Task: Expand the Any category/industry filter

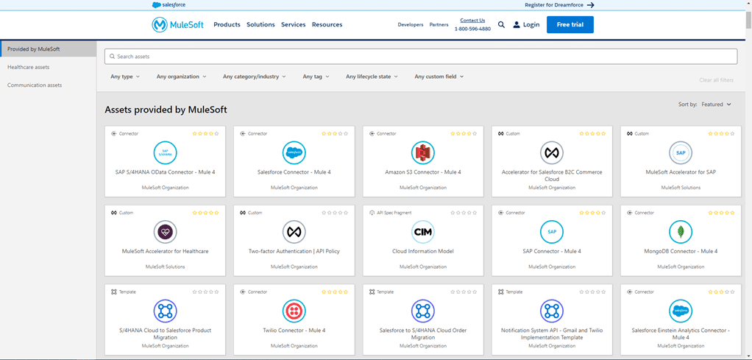Action: tap(254, 77)
